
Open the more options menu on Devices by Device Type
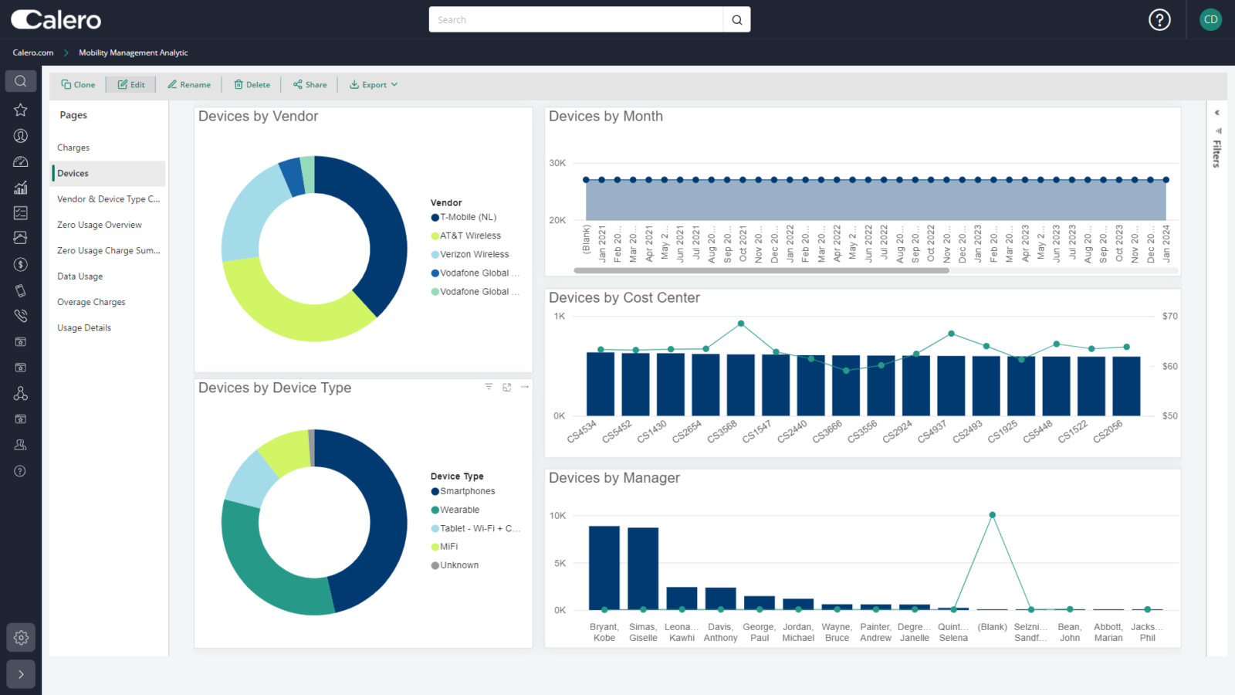(525, 387)
